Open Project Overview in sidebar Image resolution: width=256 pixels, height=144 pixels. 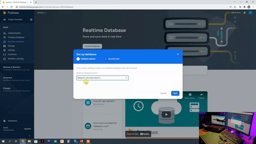[x=15, y=20]
